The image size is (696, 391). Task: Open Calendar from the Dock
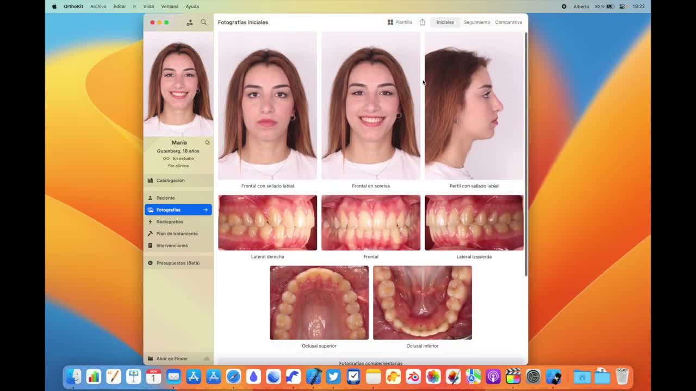pyautogui.click(x=153, y=376)
